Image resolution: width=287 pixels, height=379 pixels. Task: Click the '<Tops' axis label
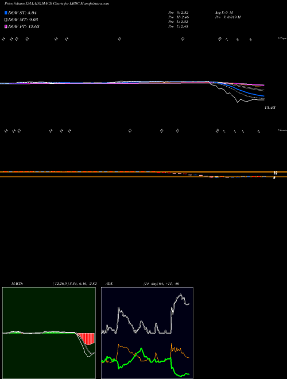coord(282,38)
